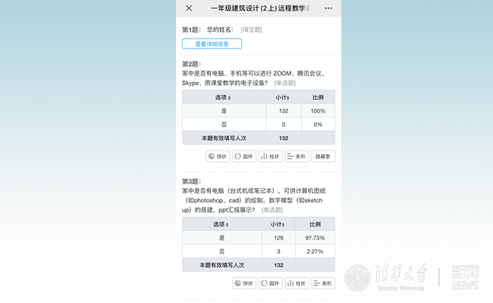Show horizontal bars (条形) for question 2
This screenshot has width=493, height=303.
(x=297, y=157)
